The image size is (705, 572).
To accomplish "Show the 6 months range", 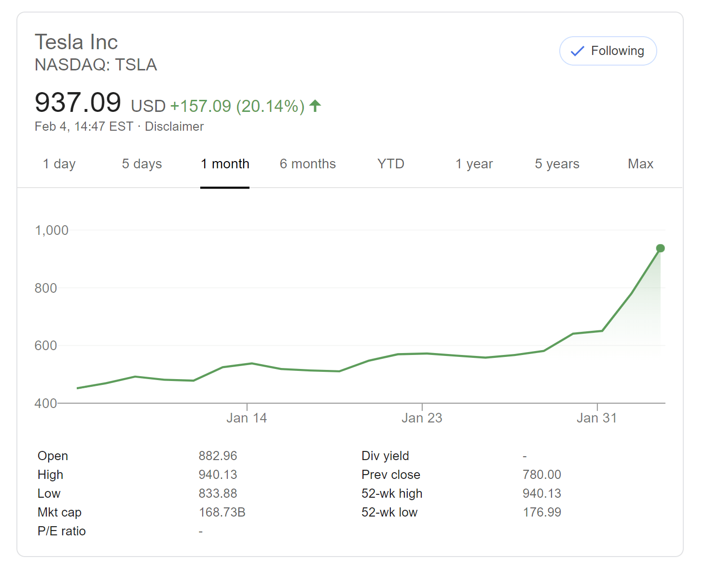I will 308,164.
